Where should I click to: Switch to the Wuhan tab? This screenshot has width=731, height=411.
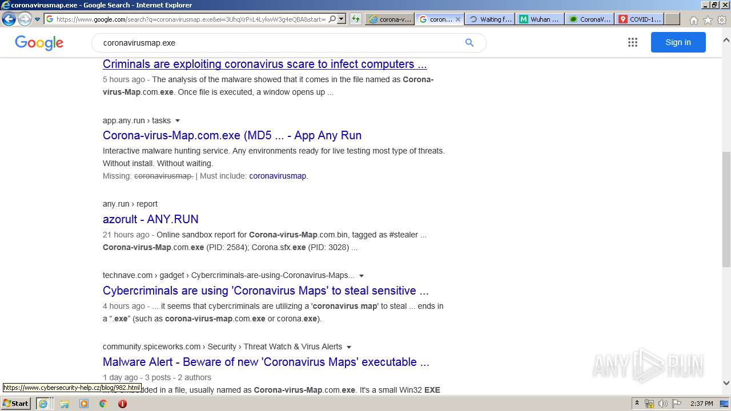coord(540,19)
